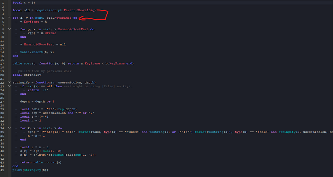Click line number 35 in the gutter
The width and height of the screenshot is (333, 177).
[2, 132]
